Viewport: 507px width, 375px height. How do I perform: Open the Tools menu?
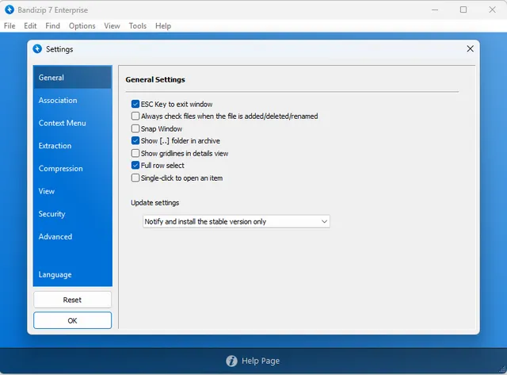pos(138,26)
